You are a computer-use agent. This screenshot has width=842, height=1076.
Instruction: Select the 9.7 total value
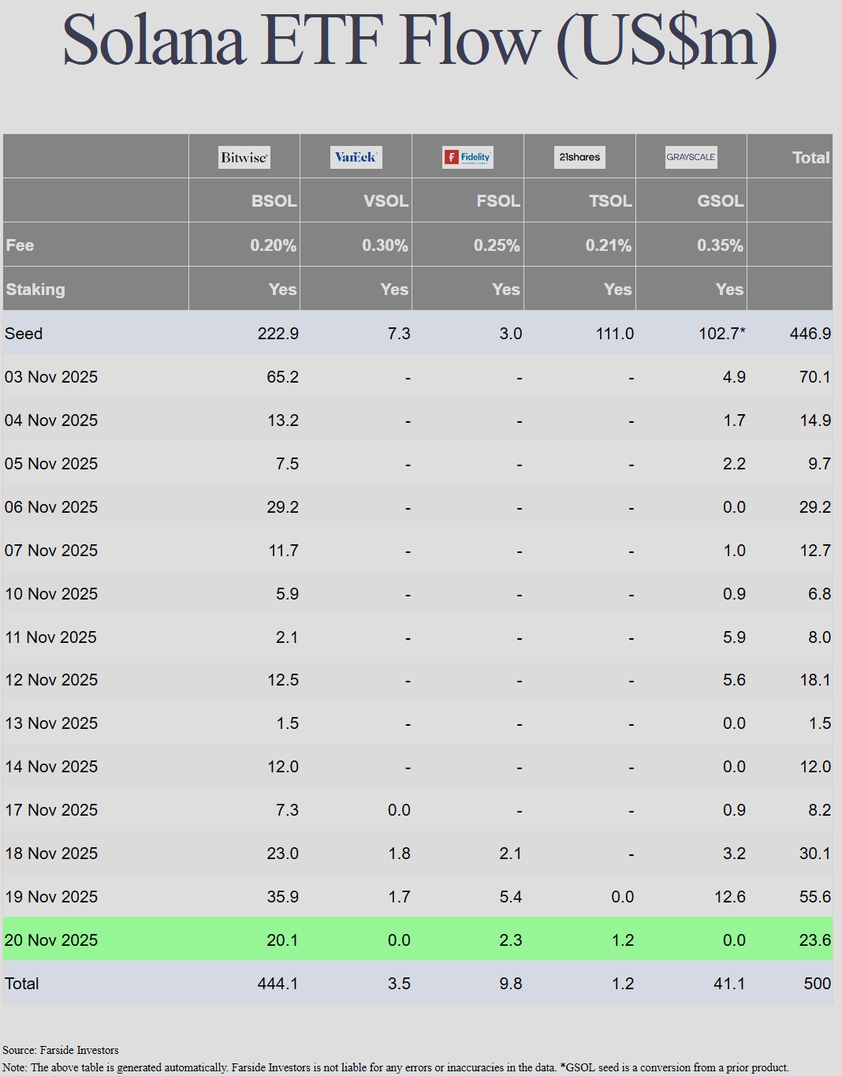[x=820, y=464]
